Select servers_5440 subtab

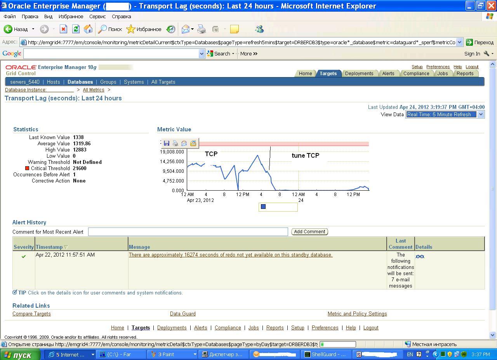[25, 82]
